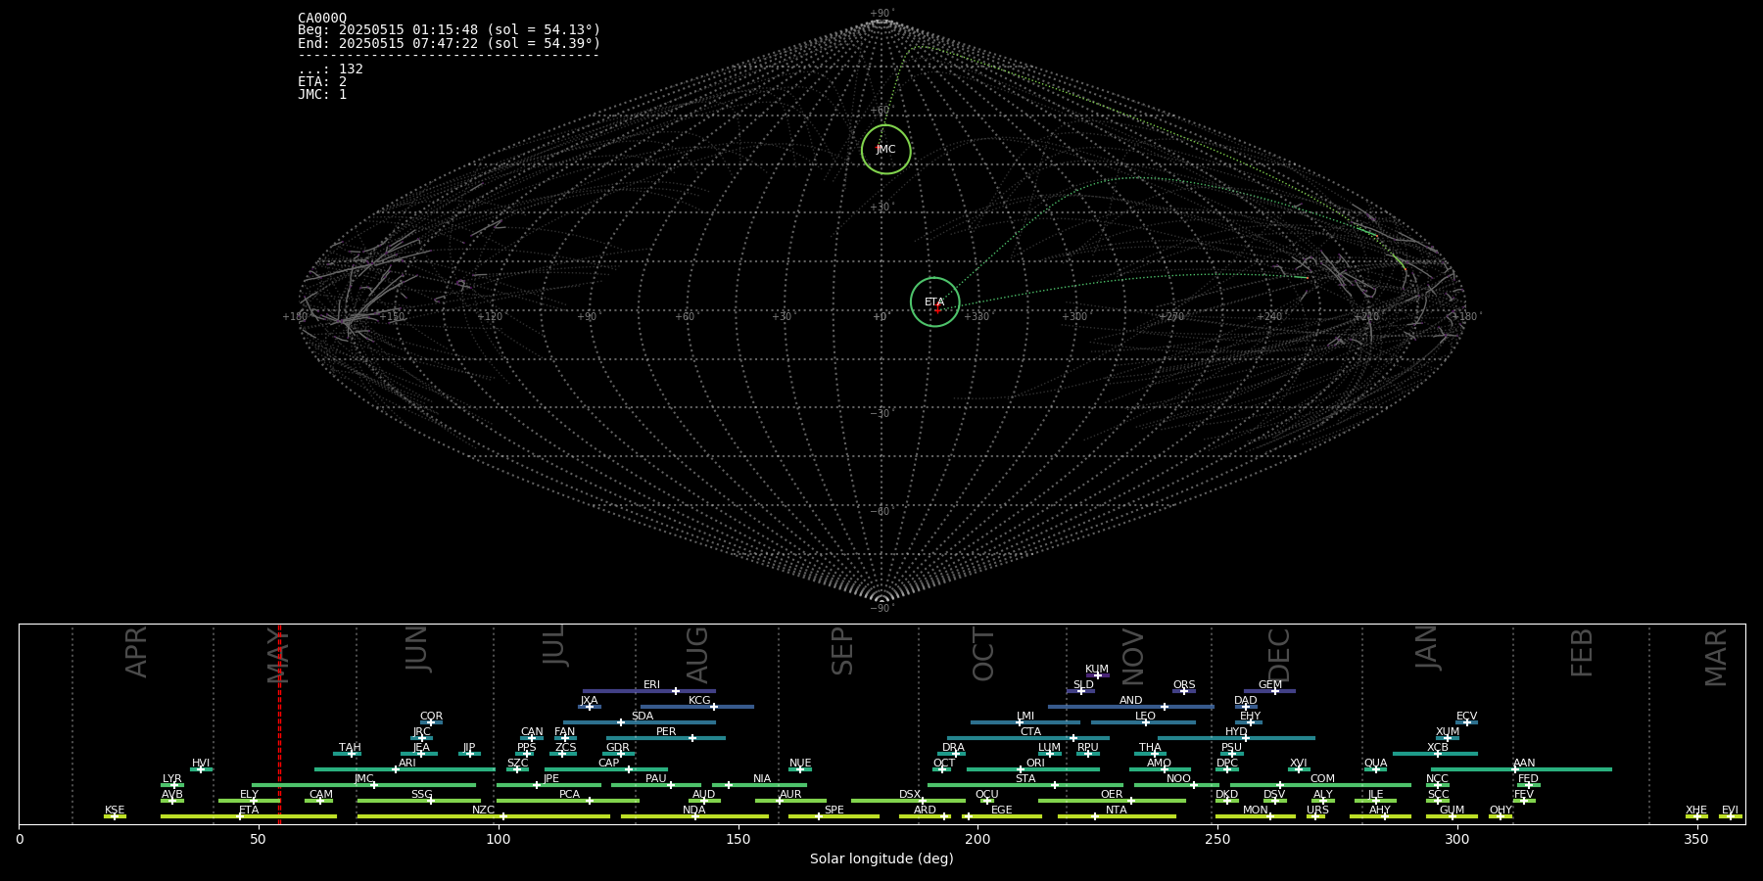Select the NDA shower label in timeline

(693, 810)
